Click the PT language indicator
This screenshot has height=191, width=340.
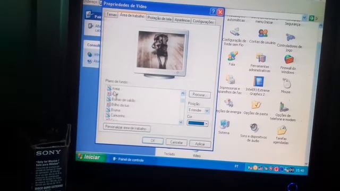tap(236, 166)
